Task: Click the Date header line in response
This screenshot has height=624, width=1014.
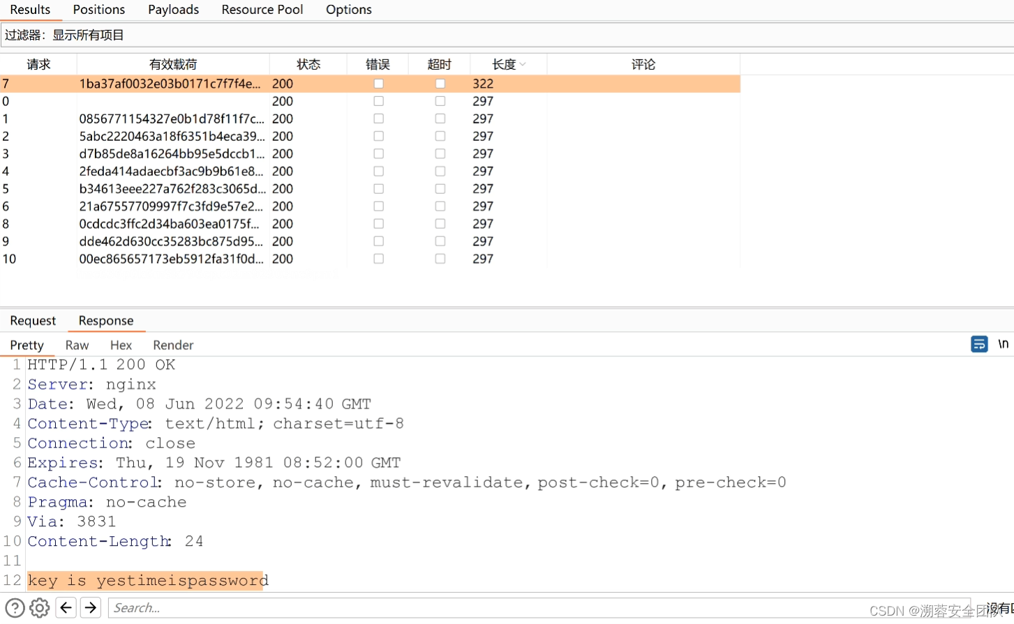Action: coord(199,404)
